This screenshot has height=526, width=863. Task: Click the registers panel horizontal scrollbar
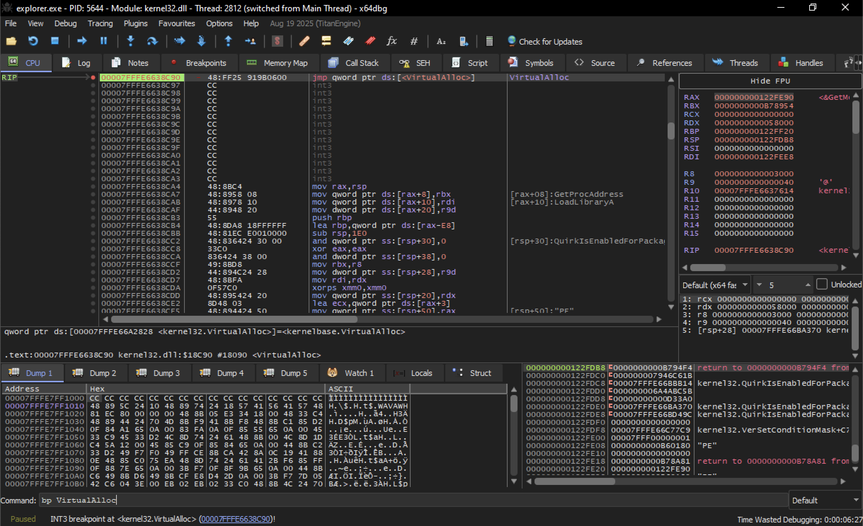click(x=764, y=268)
